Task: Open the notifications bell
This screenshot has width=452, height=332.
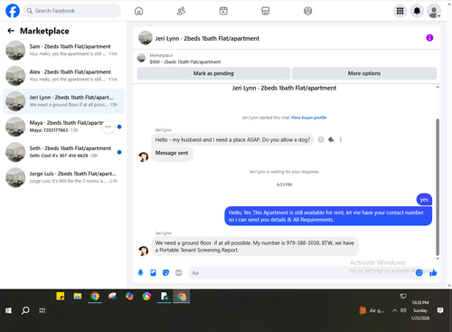Action: click(x=417, y=11)
